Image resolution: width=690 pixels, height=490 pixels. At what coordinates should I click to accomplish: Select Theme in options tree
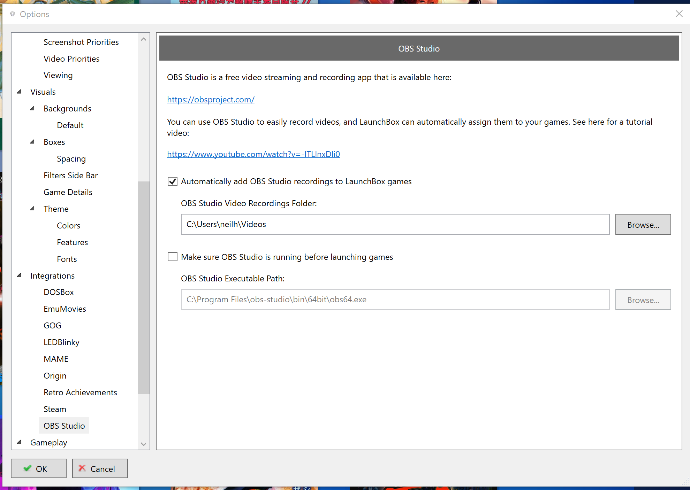[56, 209]
